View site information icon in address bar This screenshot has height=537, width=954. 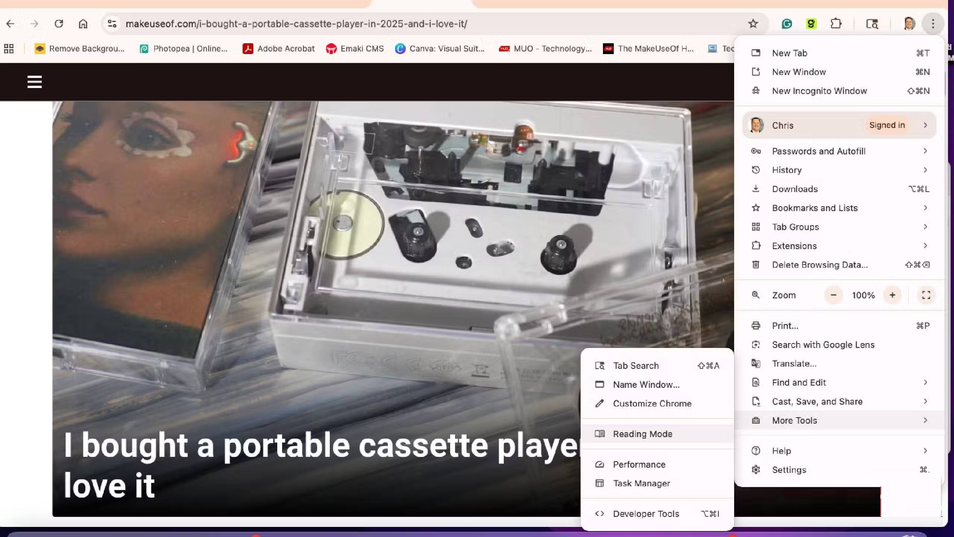coord(112,24)
